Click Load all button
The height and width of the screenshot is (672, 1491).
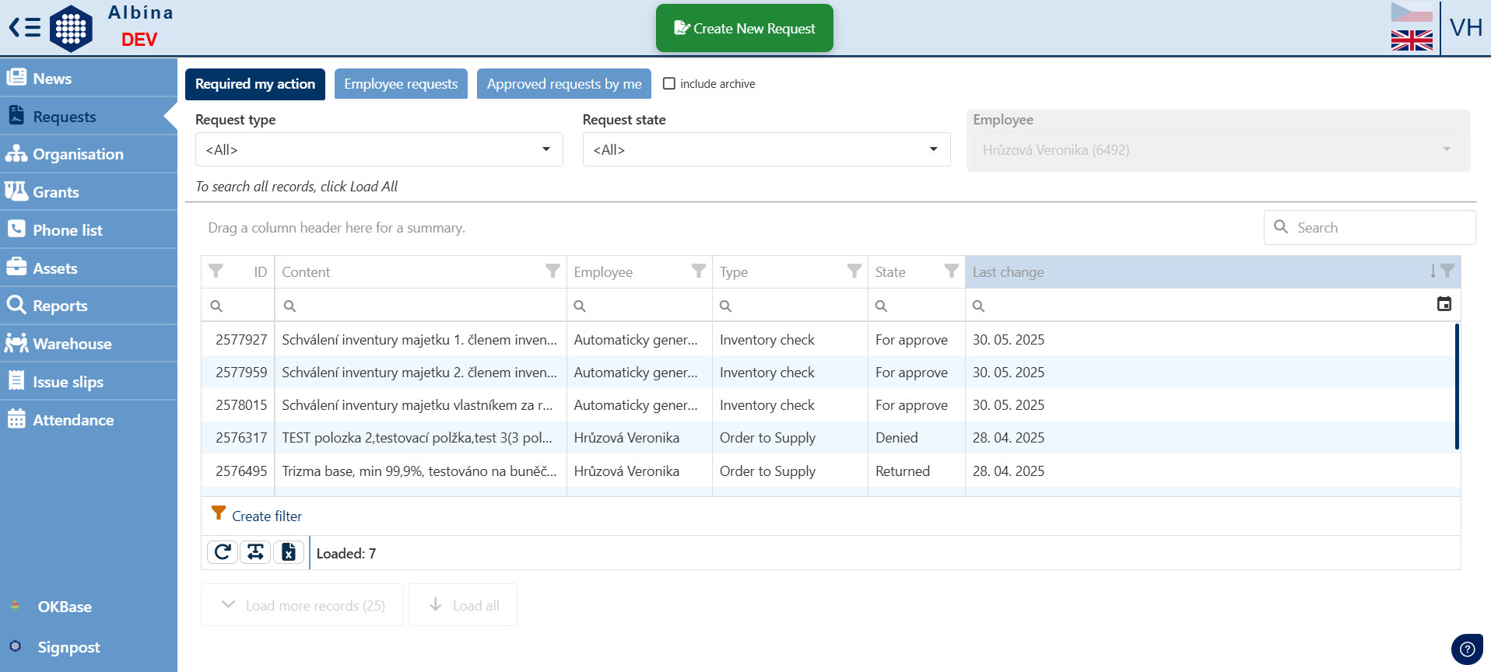tap(463, 605)
